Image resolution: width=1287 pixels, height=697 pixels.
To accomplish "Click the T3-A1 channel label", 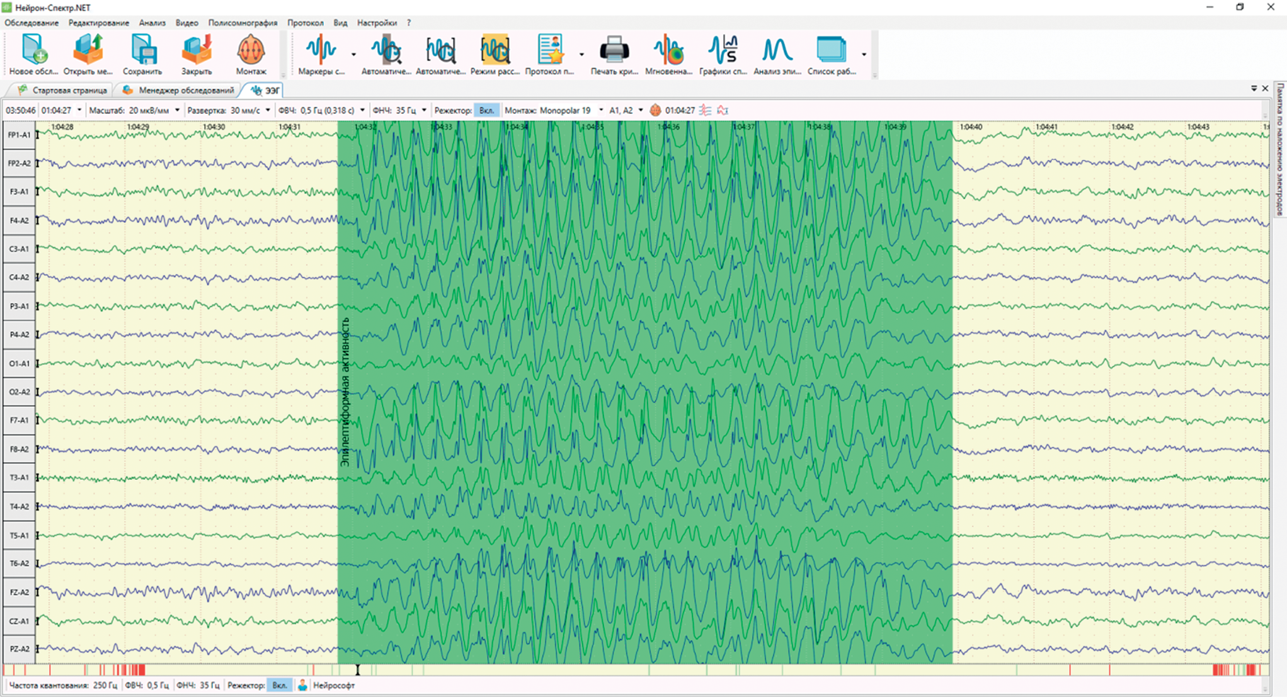I will 19,477.
